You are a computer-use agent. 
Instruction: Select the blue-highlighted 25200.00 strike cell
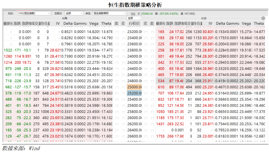point(134,93)
